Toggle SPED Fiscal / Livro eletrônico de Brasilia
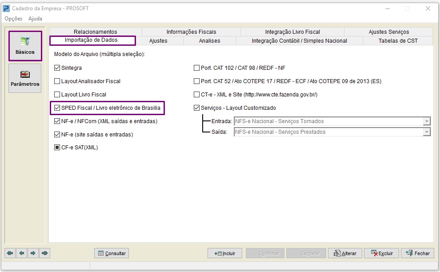 [57, 108]
